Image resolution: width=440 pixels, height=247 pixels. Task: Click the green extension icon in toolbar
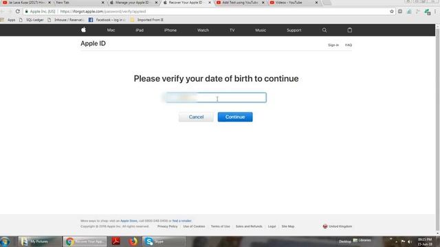click(x=428, y=12)
